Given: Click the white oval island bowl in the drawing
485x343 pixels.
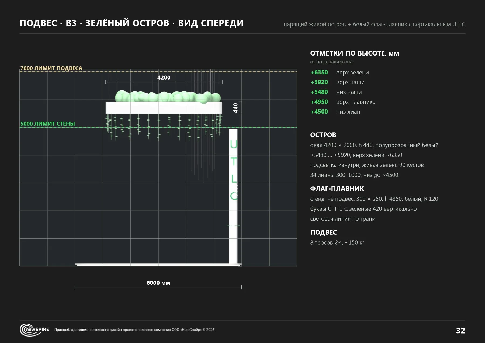Looking at the screenshot, I should 164,108.
